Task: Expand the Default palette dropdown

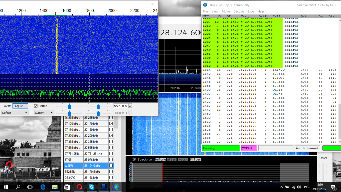Action: coord(15,113)
